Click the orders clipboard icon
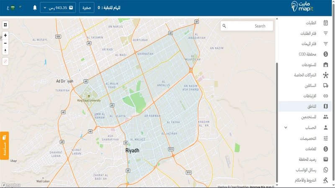The height and width of the screenshot is (188, 335). click(x=326, y=23)
